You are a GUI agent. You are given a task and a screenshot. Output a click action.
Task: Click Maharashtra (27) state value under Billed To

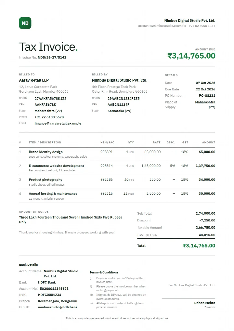(48, 111)
